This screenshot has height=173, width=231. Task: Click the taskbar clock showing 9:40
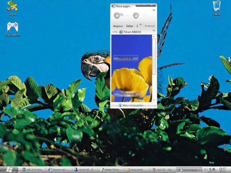(223, 169)
